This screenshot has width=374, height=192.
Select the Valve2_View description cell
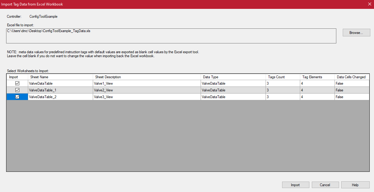(147, 90)
